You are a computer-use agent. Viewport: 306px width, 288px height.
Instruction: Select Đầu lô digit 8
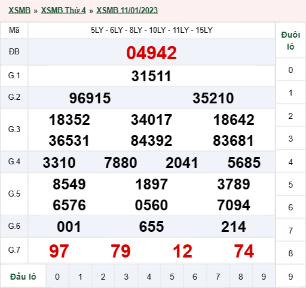pyautogui.click(x=241, y=277)
